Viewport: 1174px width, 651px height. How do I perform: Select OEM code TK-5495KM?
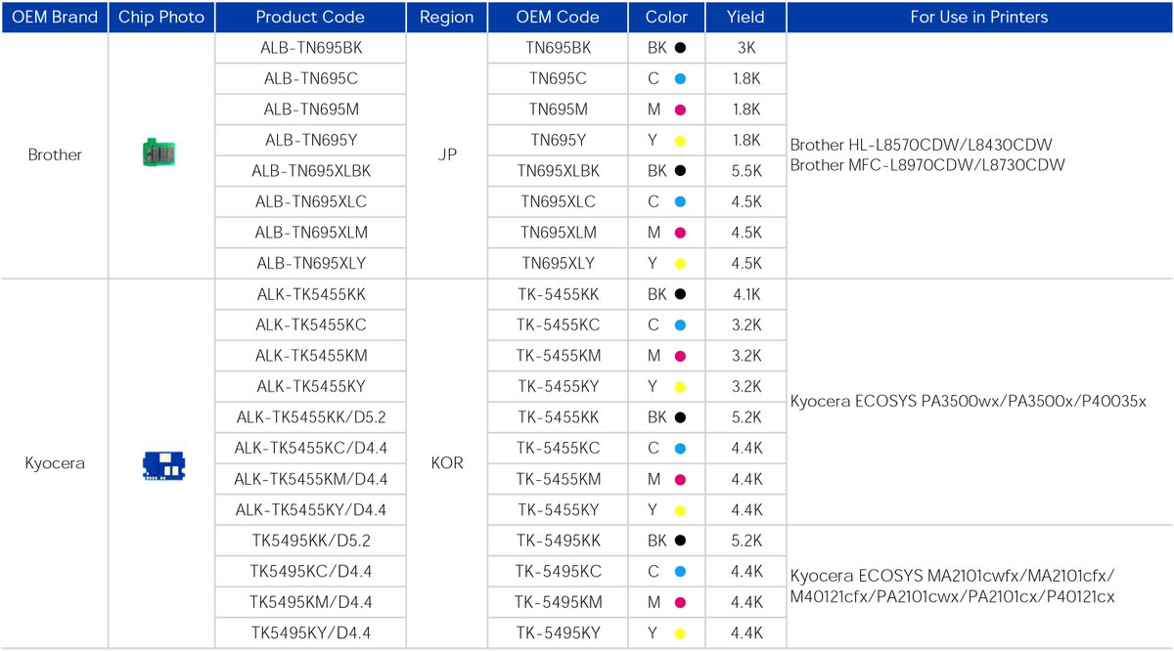click(559, 602)
